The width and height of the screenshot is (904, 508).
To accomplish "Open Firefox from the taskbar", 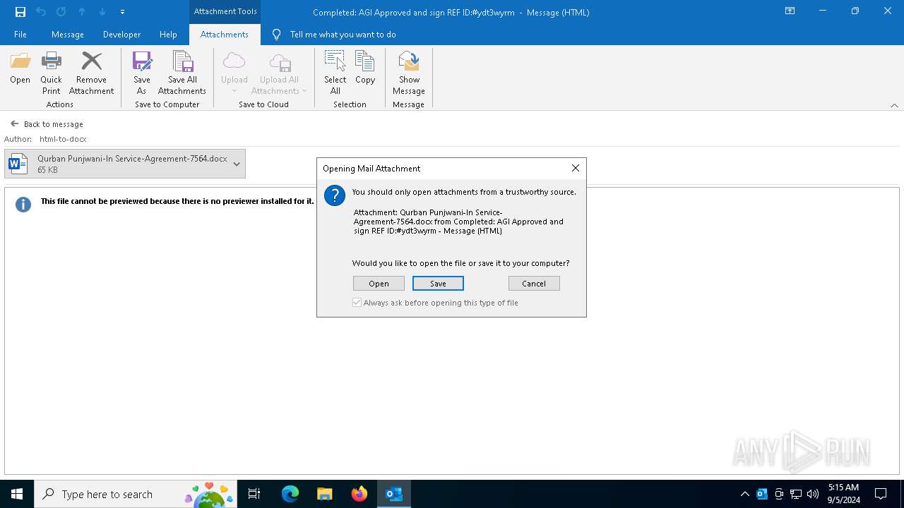I will pos(359,494).
